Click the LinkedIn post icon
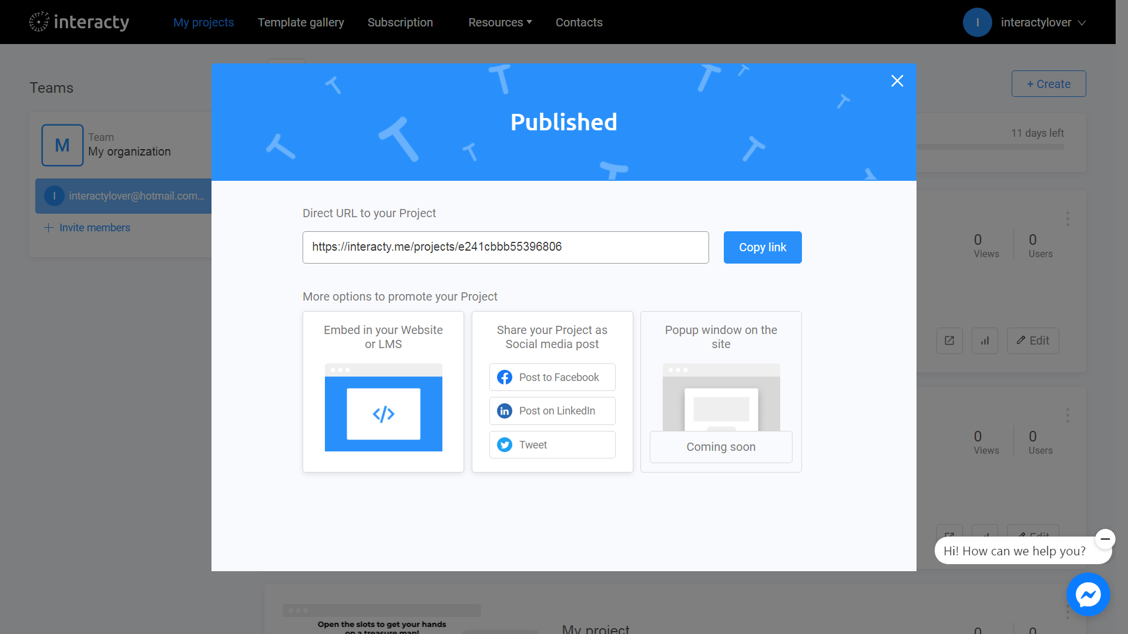1128x634 pixels. (504, 410)
